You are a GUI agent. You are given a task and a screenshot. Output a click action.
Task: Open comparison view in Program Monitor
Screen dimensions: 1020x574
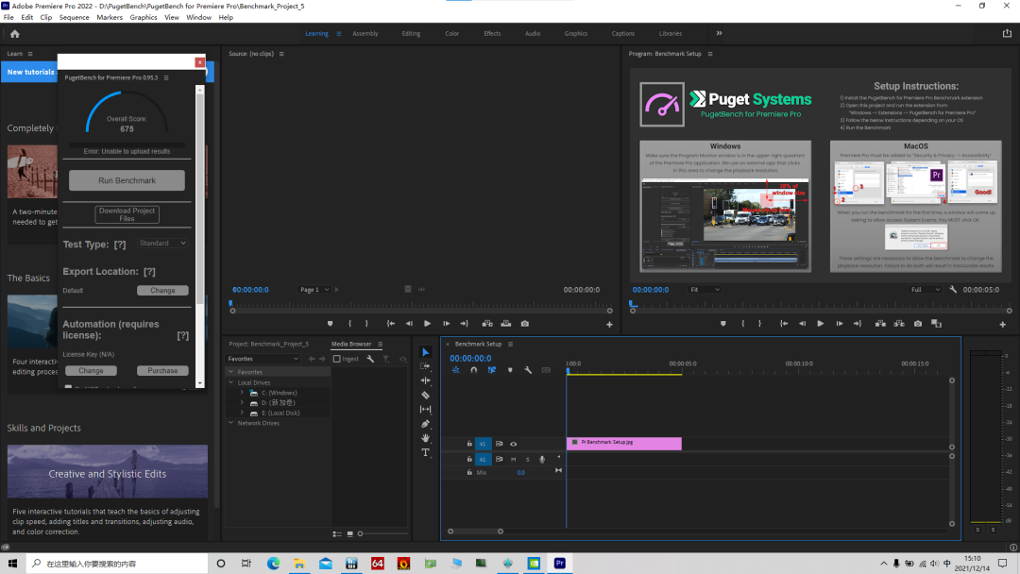click(x=936, y=324)
